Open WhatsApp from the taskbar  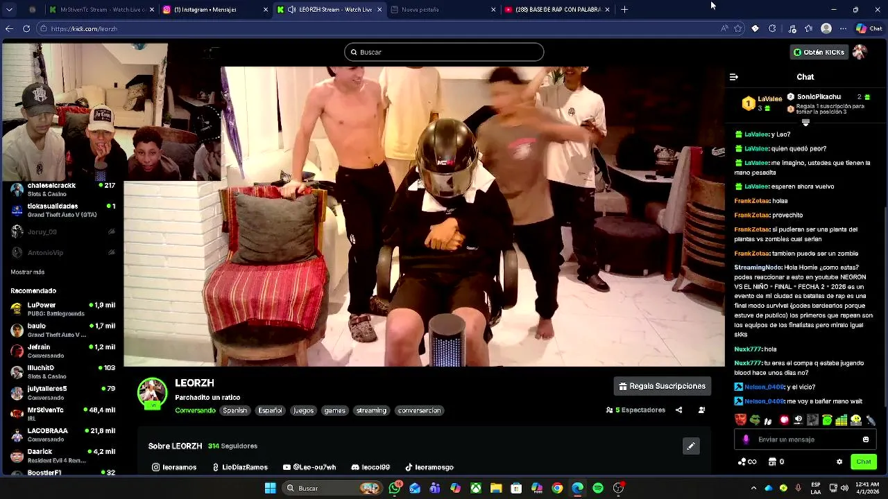click(395, 488)
